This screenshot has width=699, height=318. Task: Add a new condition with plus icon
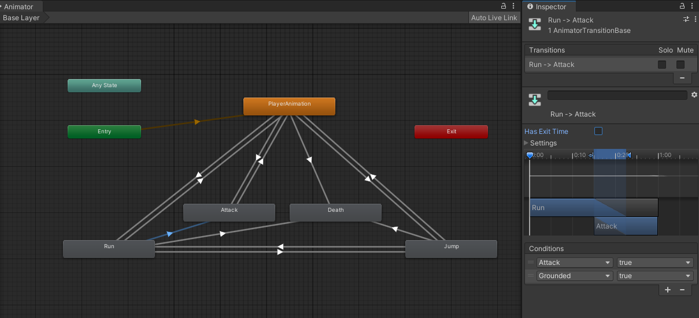(668, 290)
